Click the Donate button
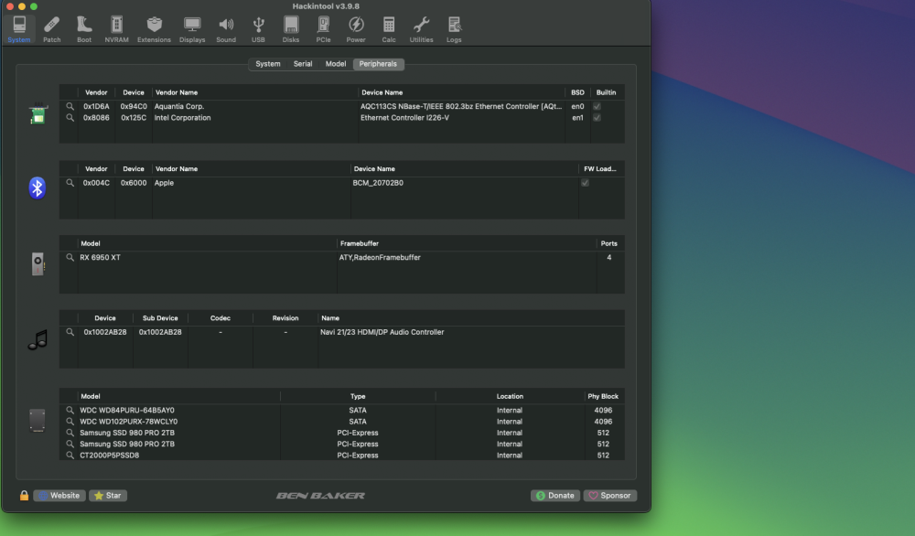915x536 pixels. (x=555, y=495)
